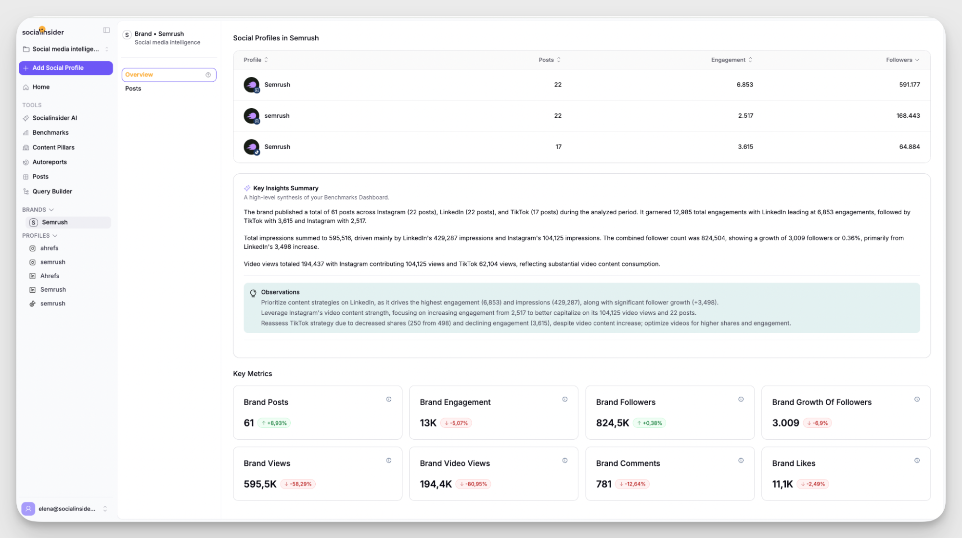The image size is (962, 538).
Task: Click the Home house icon
Action: 26,87
